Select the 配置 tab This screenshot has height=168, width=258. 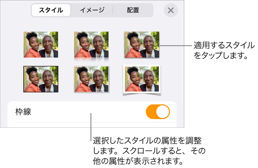coord(133,10)
